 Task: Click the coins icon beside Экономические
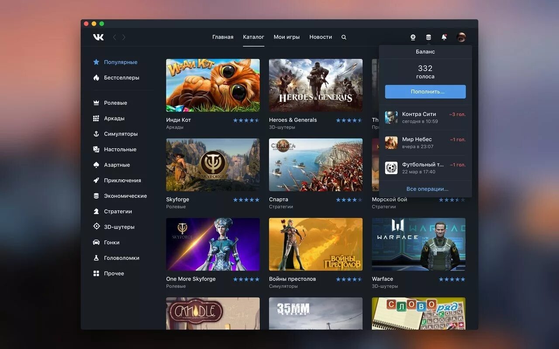96,196
